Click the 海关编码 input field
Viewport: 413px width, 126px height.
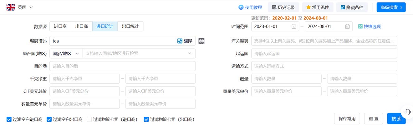324,41
